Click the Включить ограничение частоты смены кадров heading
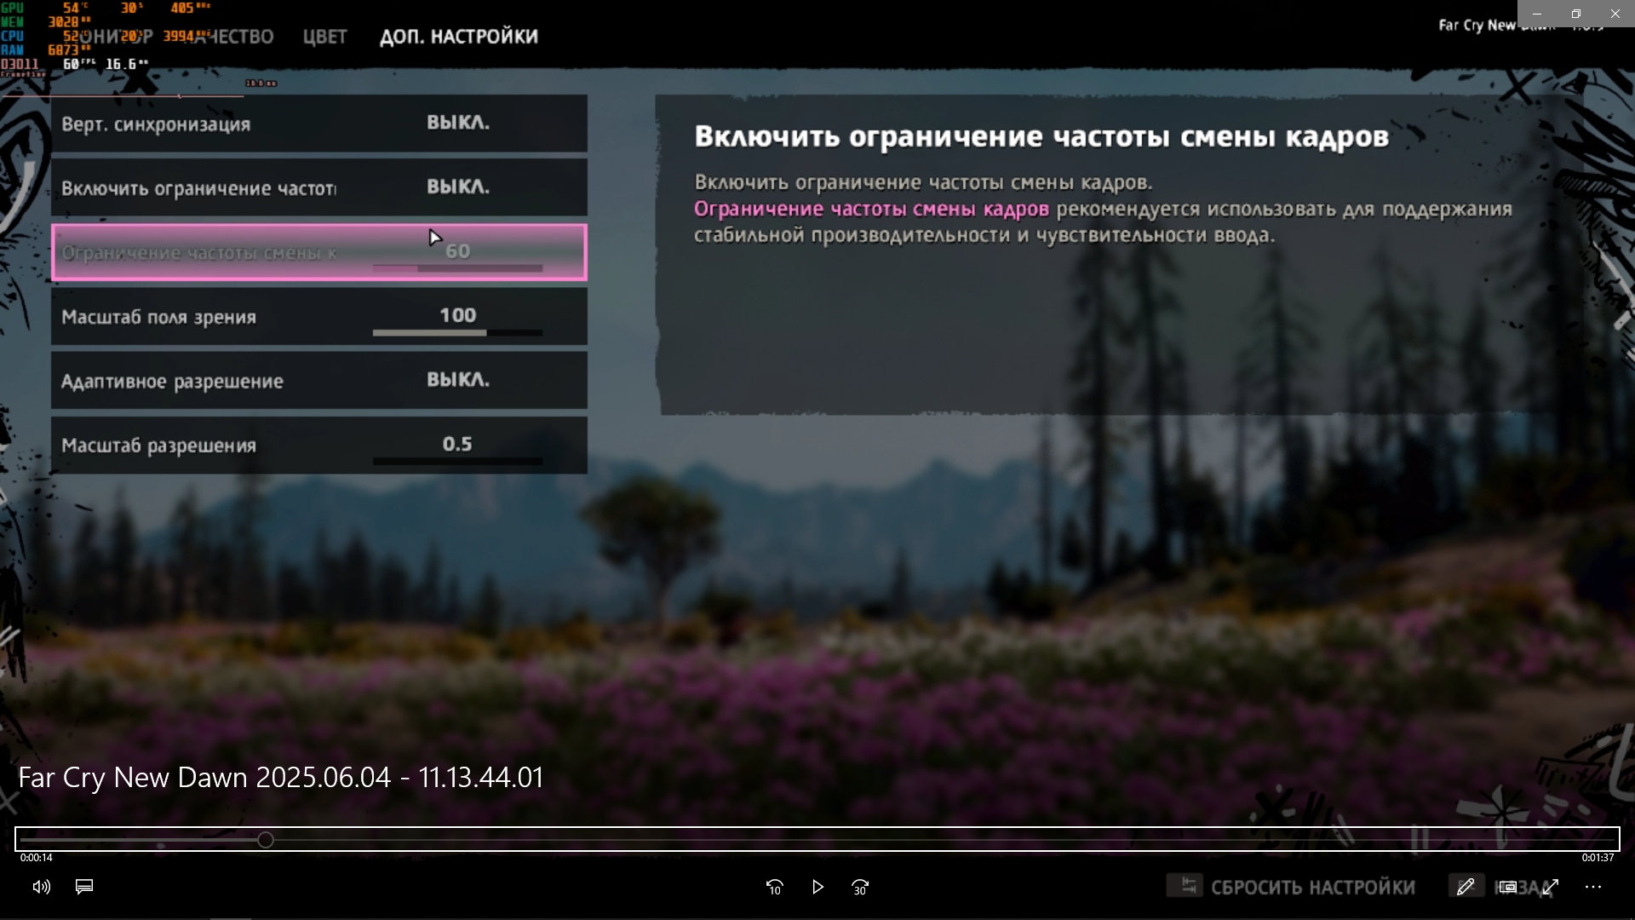The width and height of the screenshot is (1635, 920). coord(1041,136)
